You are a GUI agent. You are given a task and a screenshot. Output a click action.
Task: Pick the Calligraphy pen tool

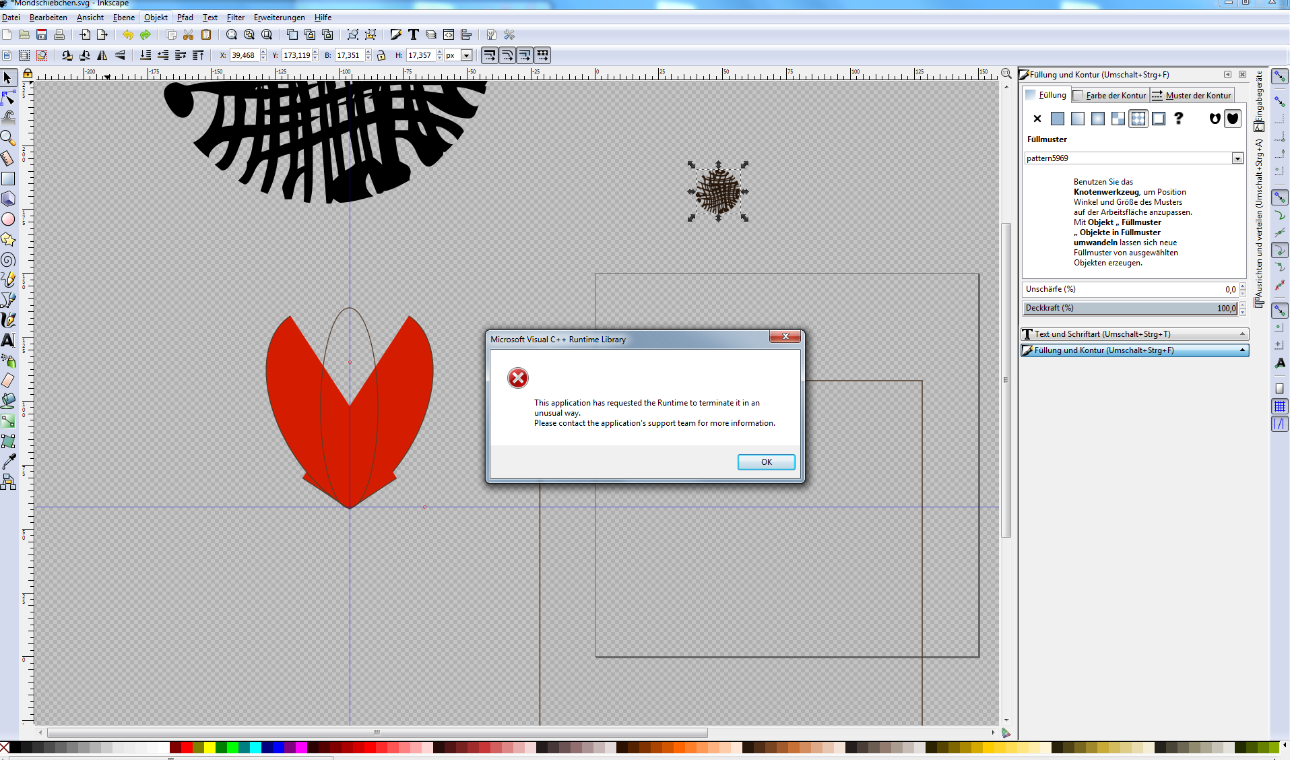(8, 320)
